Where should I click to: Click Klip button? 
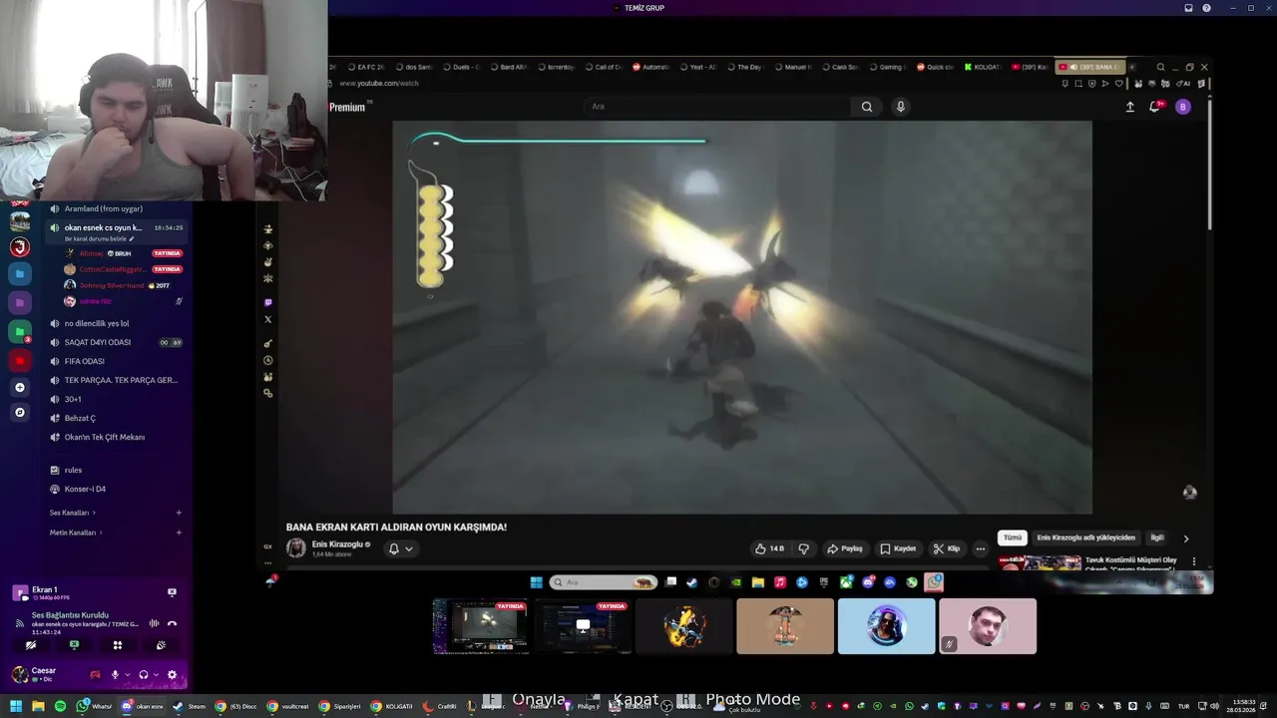[946, 548]
